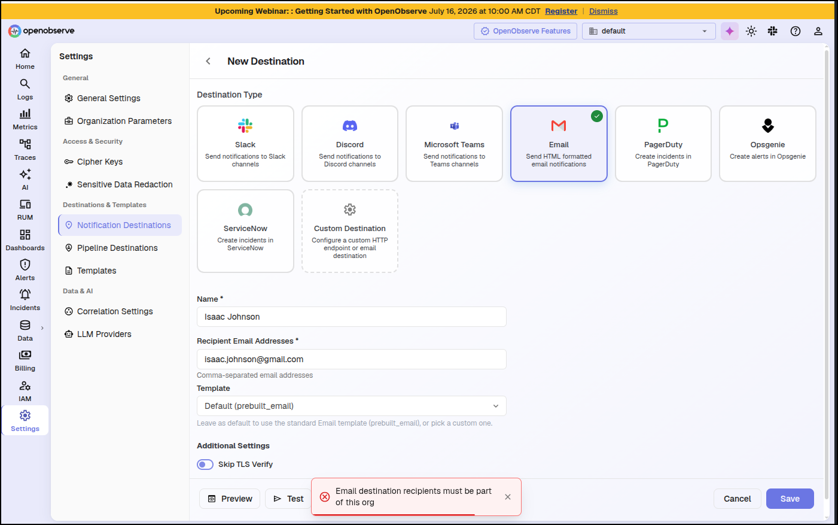Open Cipher Keys settings

tap(120, 162)
